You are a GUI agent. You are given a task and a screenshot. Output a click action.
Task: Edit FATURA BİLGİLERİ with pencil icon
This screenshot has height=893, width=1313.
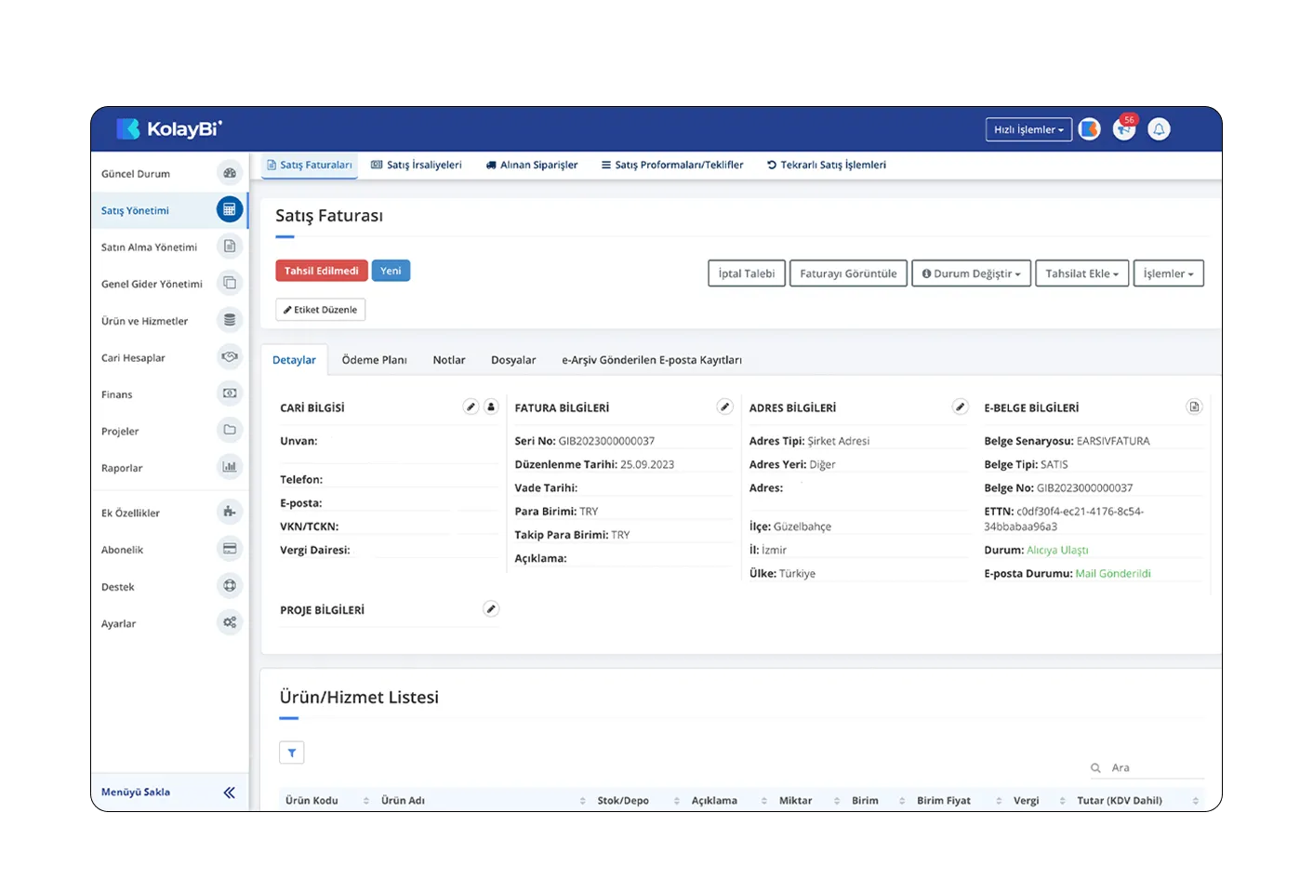(724, 407)
